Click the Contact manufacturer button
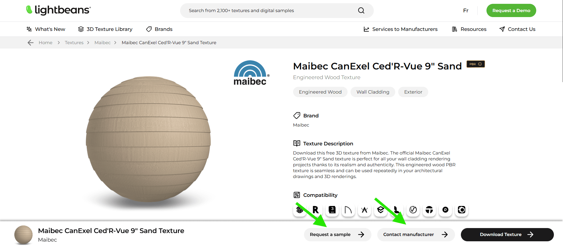563x246 pixels. pyautogui.click(x=416, y=235)
